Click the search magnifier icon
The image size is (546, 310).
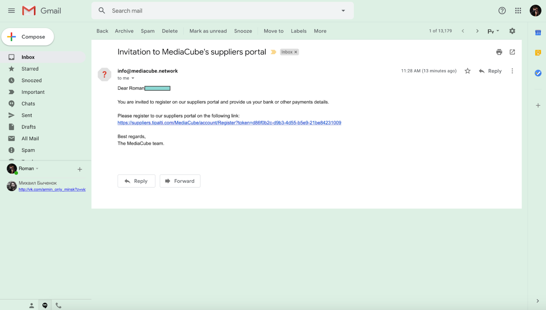click(x=102, y=11)
